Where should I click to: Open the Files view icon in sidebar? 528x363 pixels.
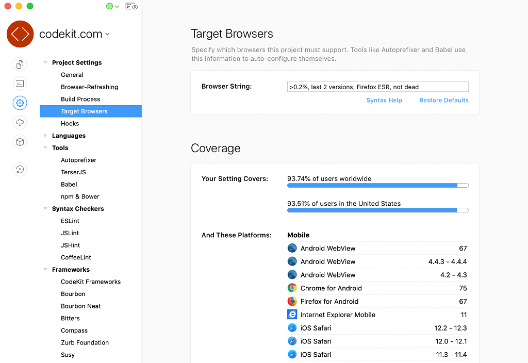tap(20, 64)
